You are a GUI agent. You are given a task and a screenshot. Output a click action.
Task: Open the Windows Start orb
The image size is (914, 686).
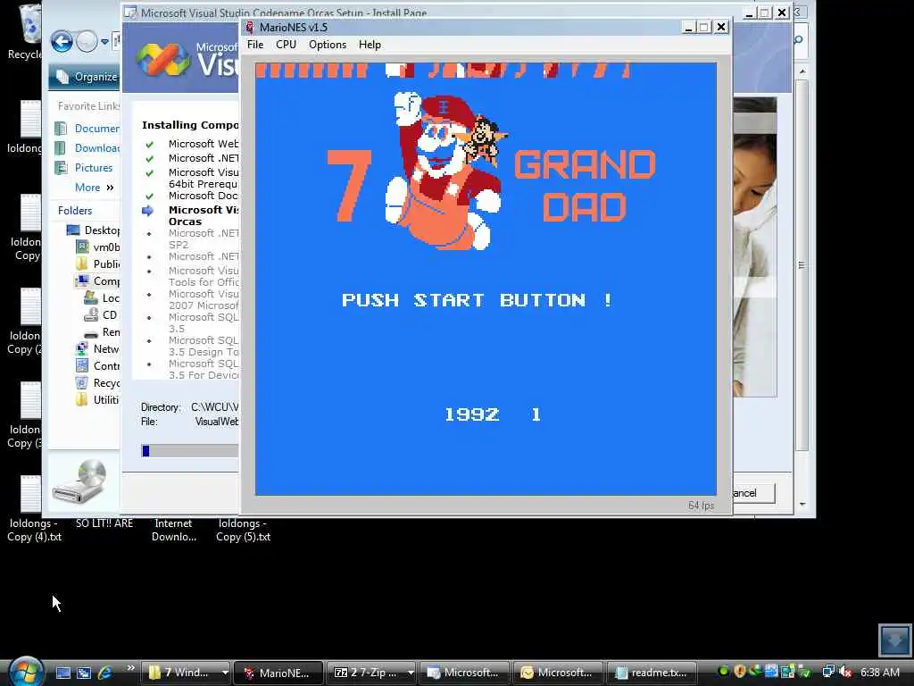pyautogui.click(x=26, y=672)
